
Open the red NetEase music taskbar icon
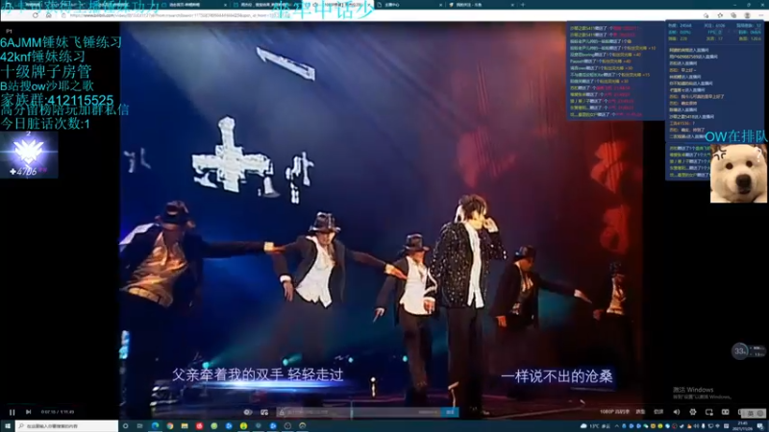click(x=199, y=426)
